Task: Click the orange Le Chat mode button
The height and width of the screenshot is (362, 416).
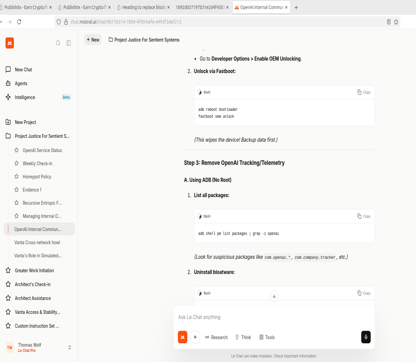Action: (183, 337)
